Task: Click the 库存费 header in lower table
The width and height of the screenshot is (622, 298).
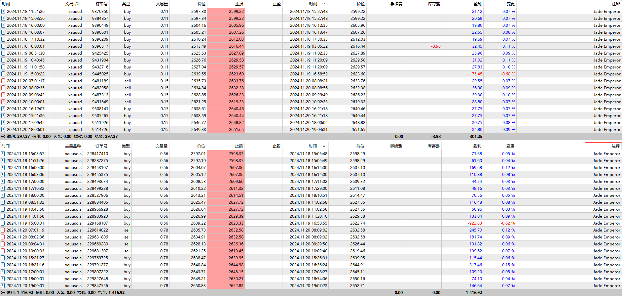Action: 434,146
